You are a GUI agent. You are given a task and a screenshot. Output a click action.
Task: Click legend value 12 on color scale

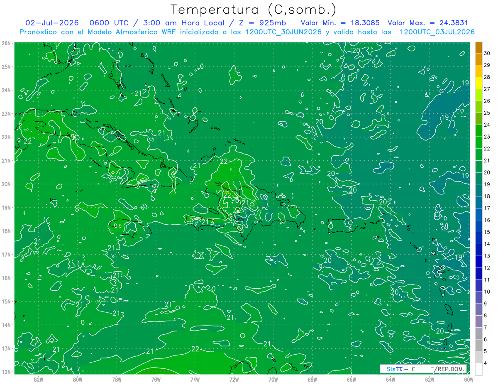click(x=487, y=268)
